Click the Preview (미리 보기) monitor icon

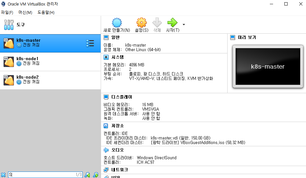coord(232,37)
